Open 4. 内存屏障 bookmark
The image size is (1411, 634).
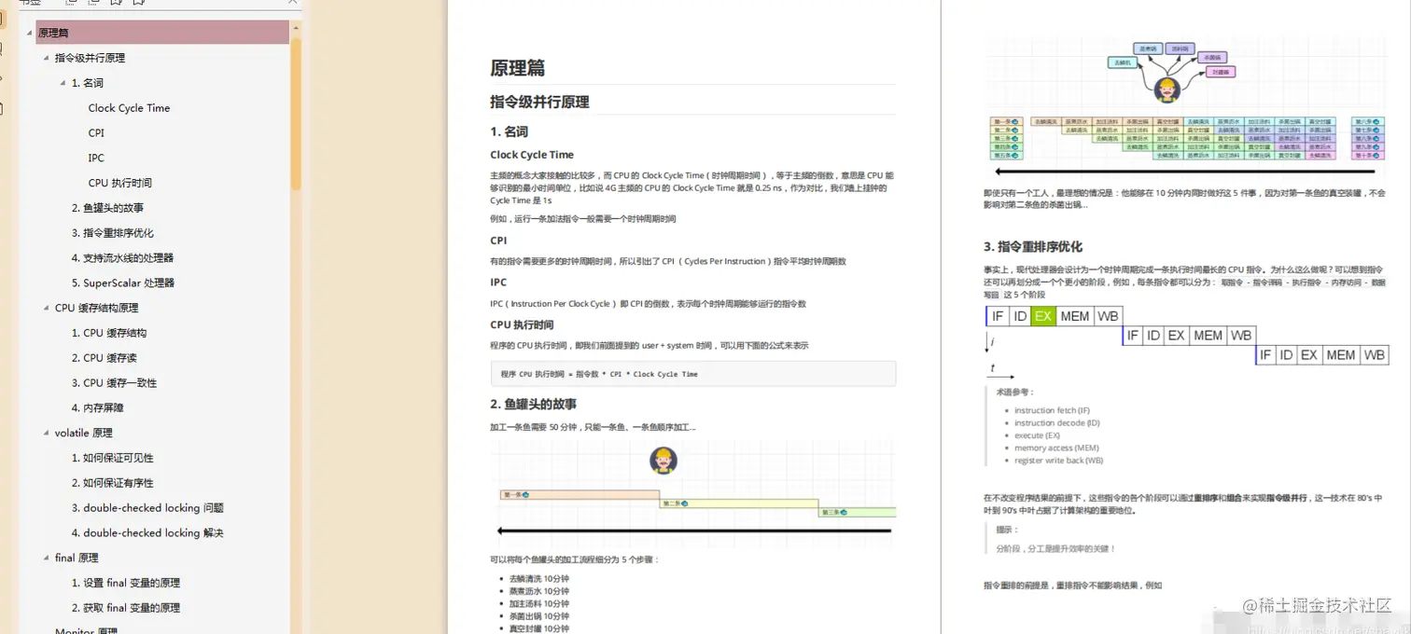(x=98, y=407)
